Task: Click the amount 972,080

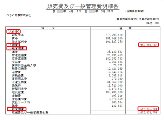Action: tap(117, 79)
